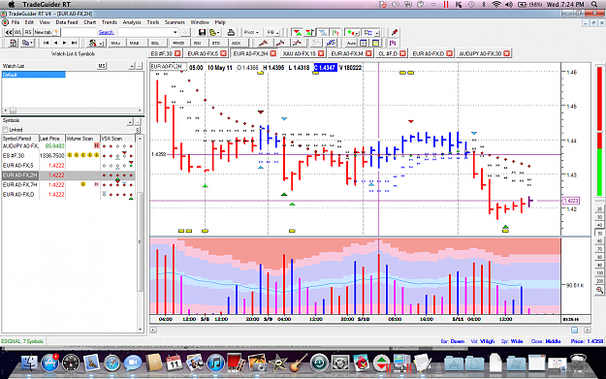Step back one bar arrow
The width and height of the screenshot is (606, 379).
point(55,43)
